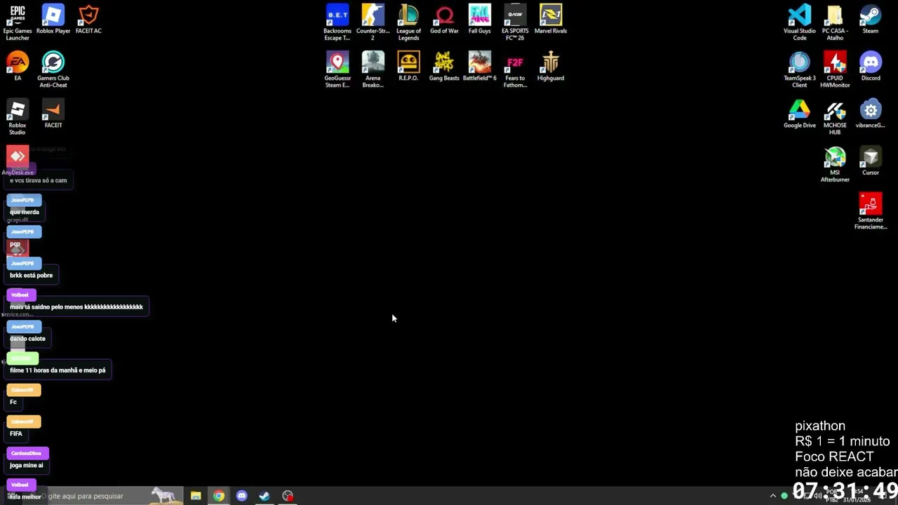Launch Backrooms Escape Together shortcut
Viewport: 898px width, 505px height.
(x=337, y=22)
